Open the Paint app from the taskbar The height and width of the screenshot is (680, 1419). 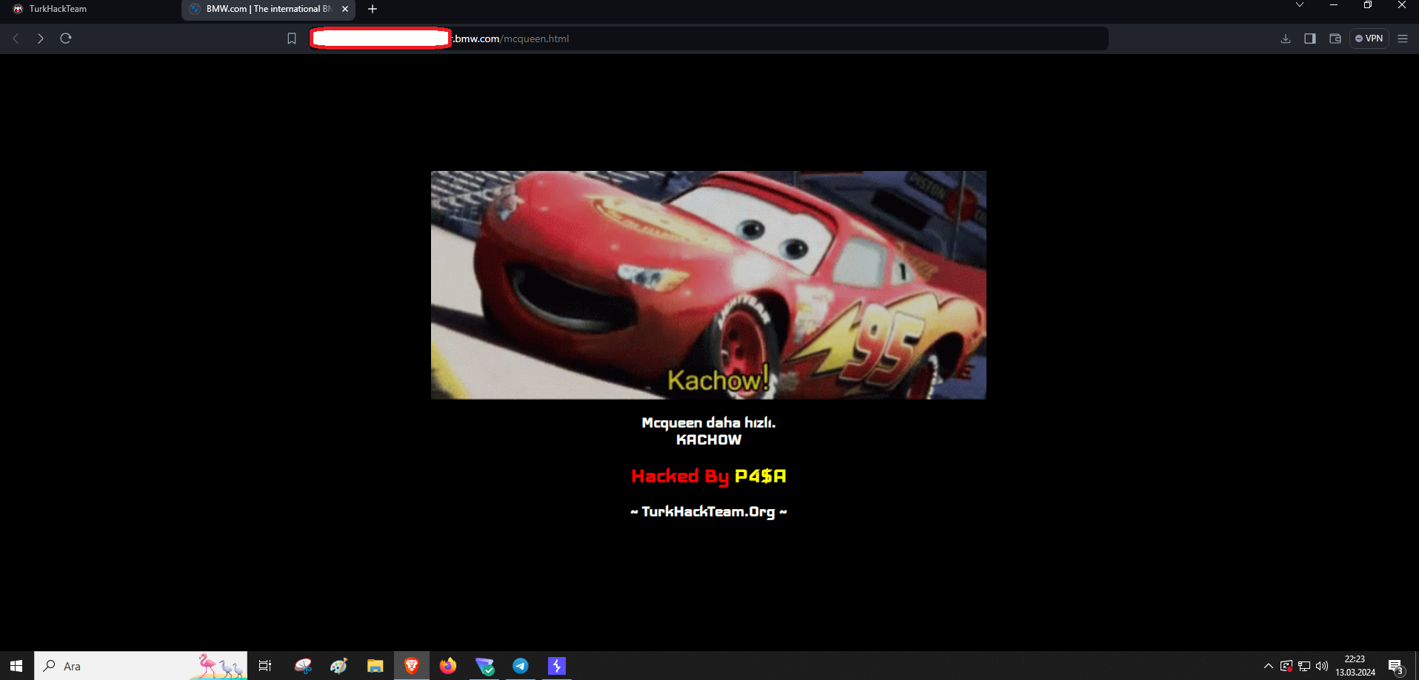pos(339,666)
